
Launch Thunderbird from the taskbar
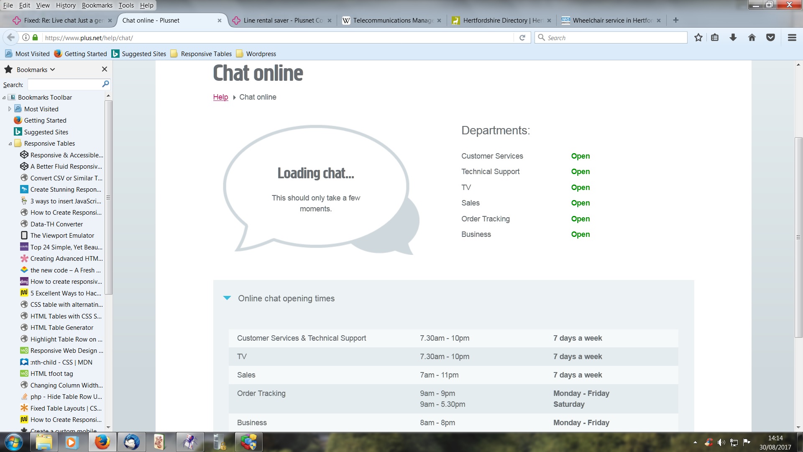tap(131, 442)
